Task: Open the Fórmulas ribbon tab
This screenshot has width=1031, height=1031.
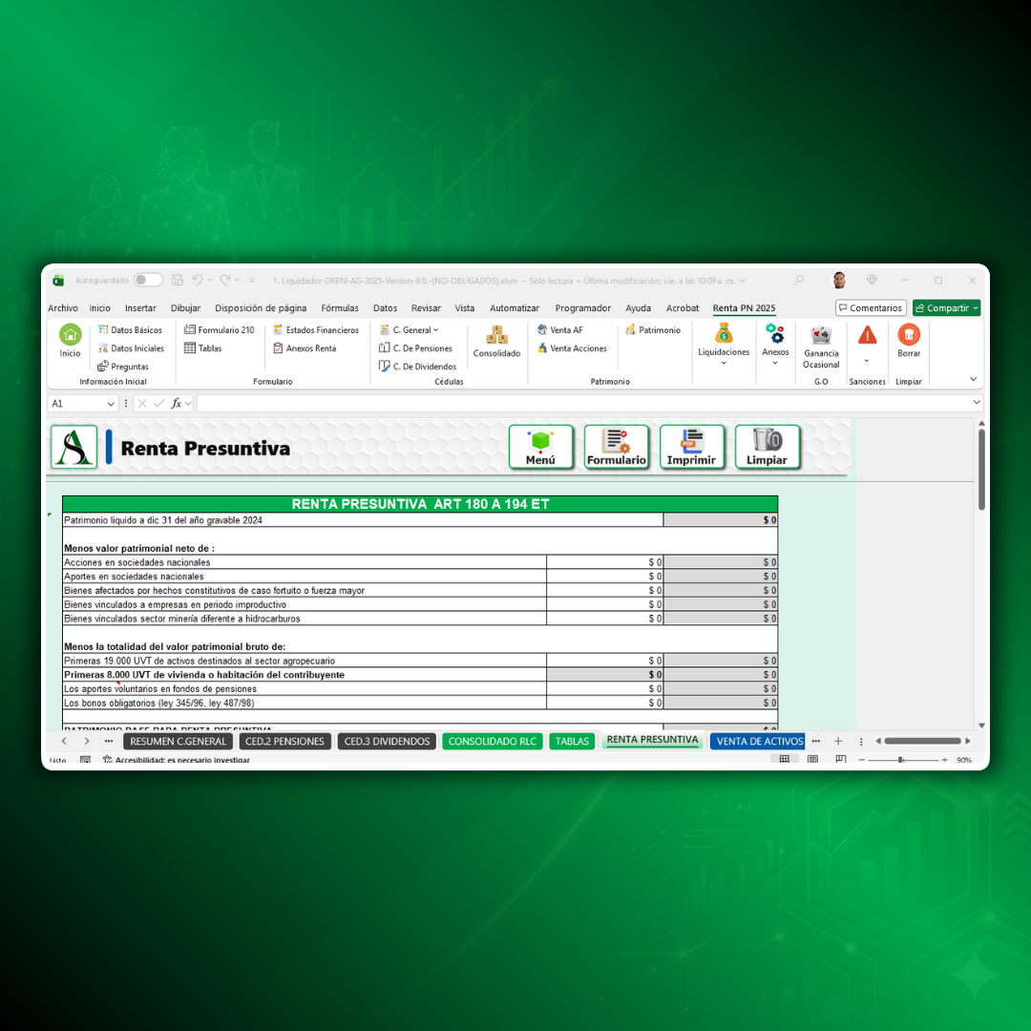Action: click(340, 308)
